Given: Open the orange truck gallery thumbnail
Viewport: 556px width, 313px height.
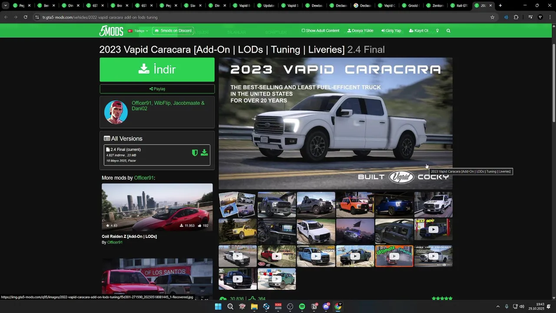Looking at the screenshot, I should coord(355,204).
